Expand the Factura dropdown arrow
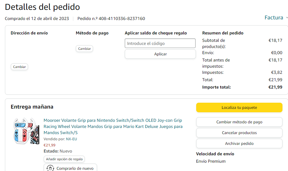 [287, 18]
